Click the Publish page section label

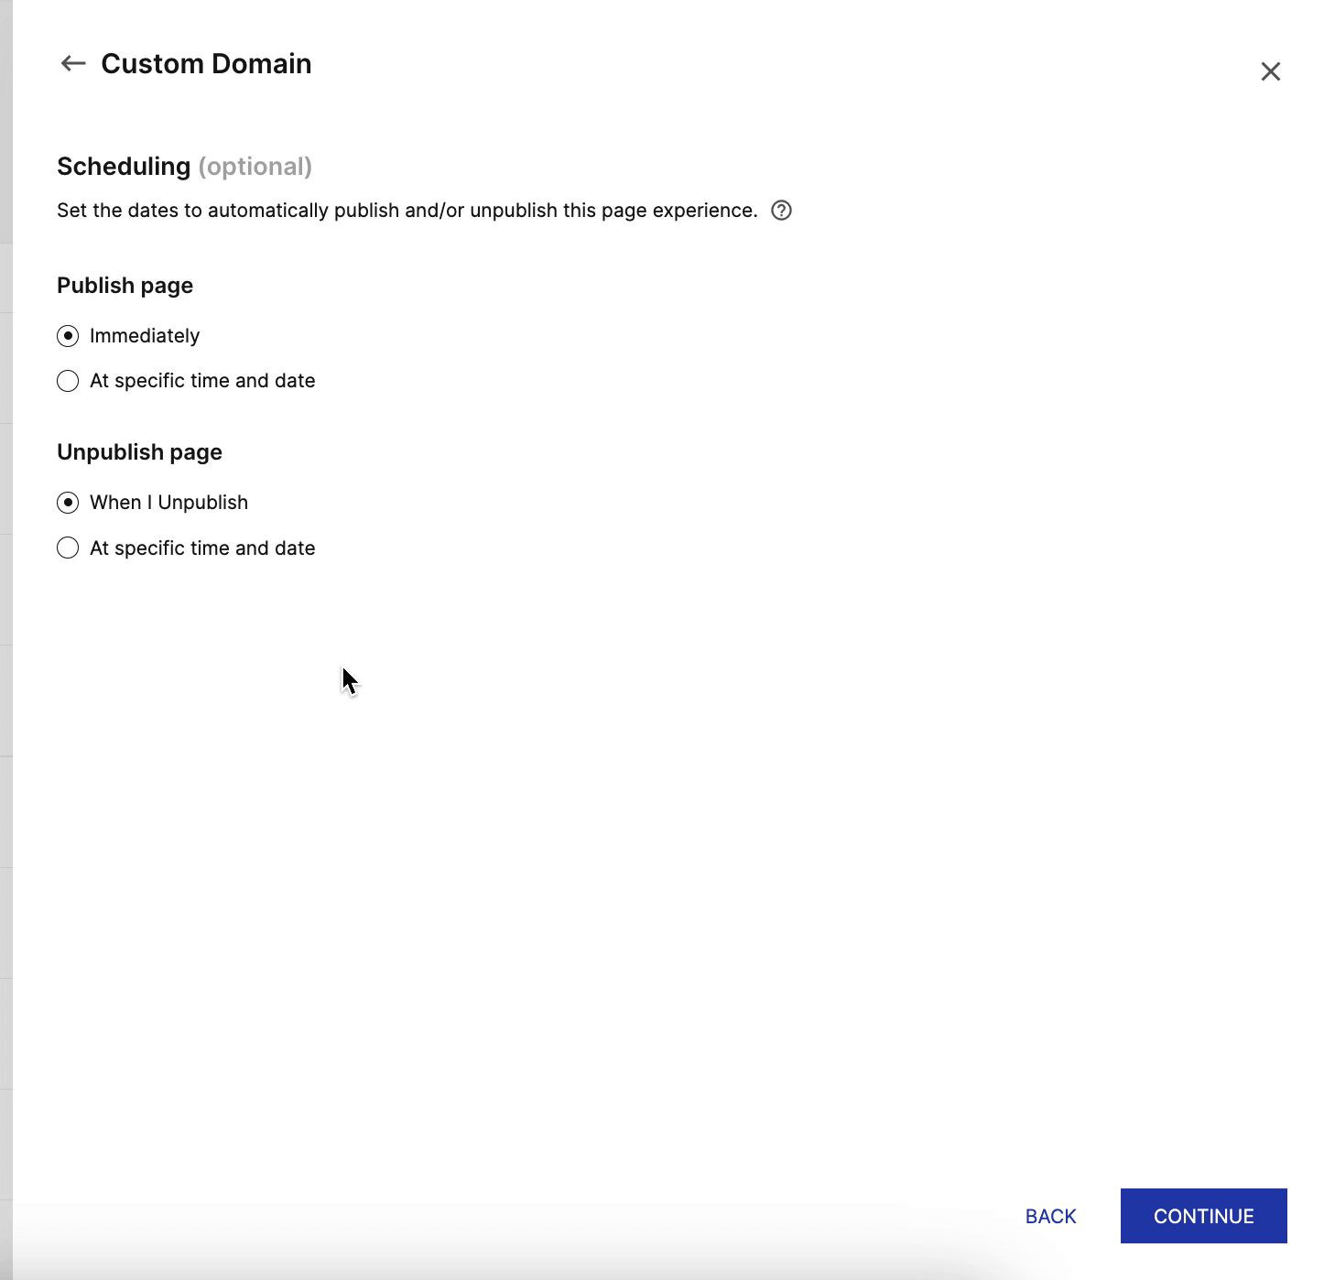(x=125, y=285)
